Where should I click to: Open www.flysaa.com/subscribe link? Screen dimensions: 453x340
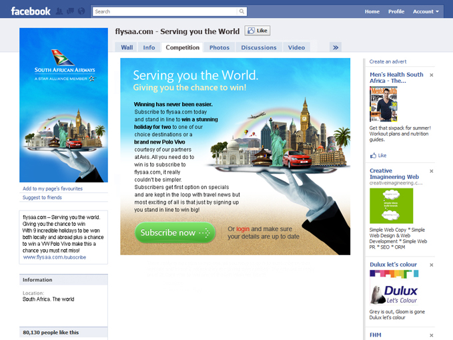[54, 257]
